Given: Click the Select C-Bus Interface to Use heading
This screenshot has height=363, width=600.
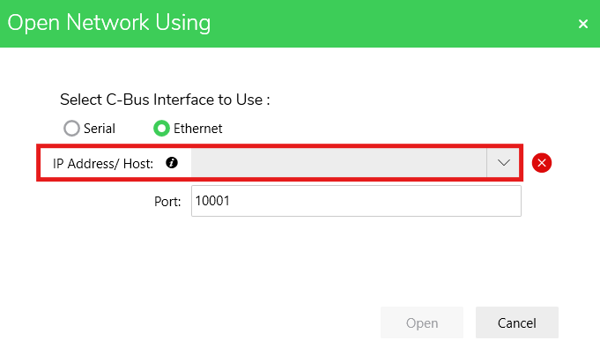Looking at the screenshot, I should pos(165,100).
